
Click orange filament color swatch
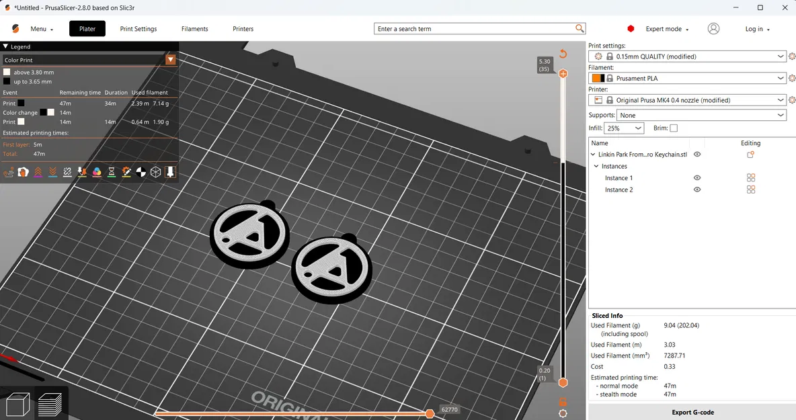(x=596, y=78)
